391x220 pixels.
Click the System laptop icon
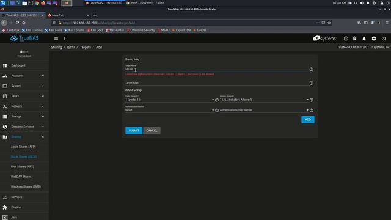[5, 86]
